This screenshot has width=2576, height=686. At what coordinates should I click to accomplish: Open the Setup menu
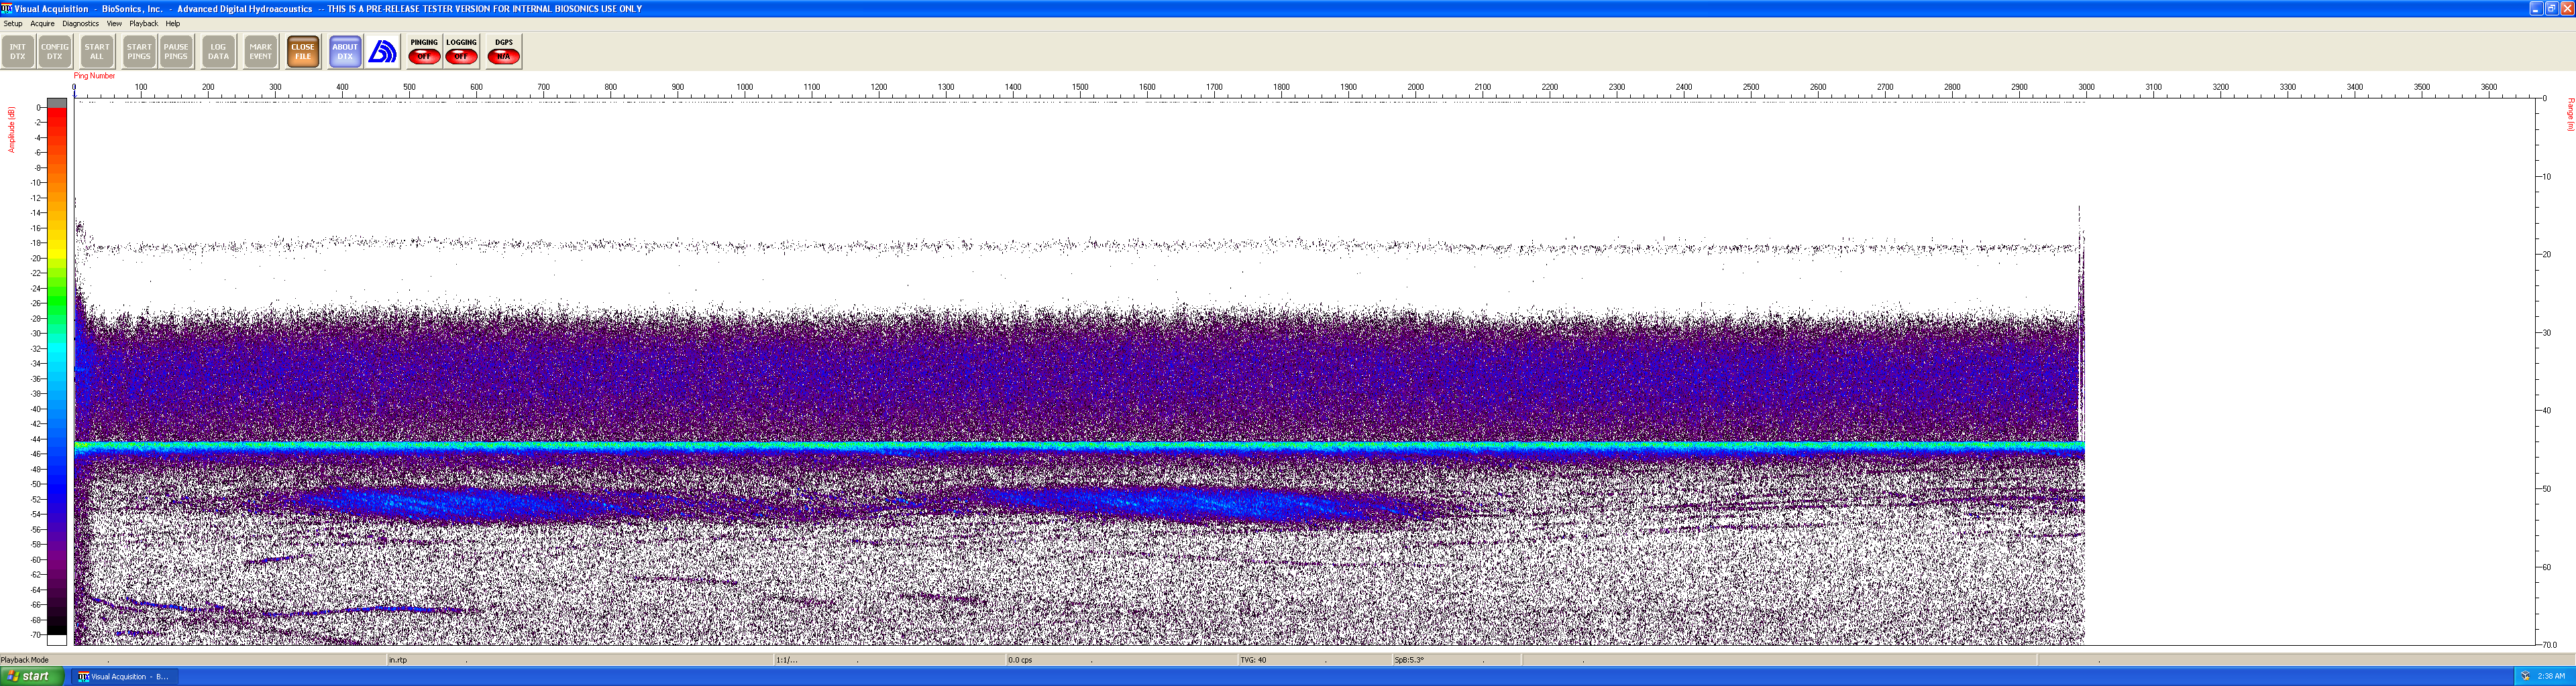13,24
